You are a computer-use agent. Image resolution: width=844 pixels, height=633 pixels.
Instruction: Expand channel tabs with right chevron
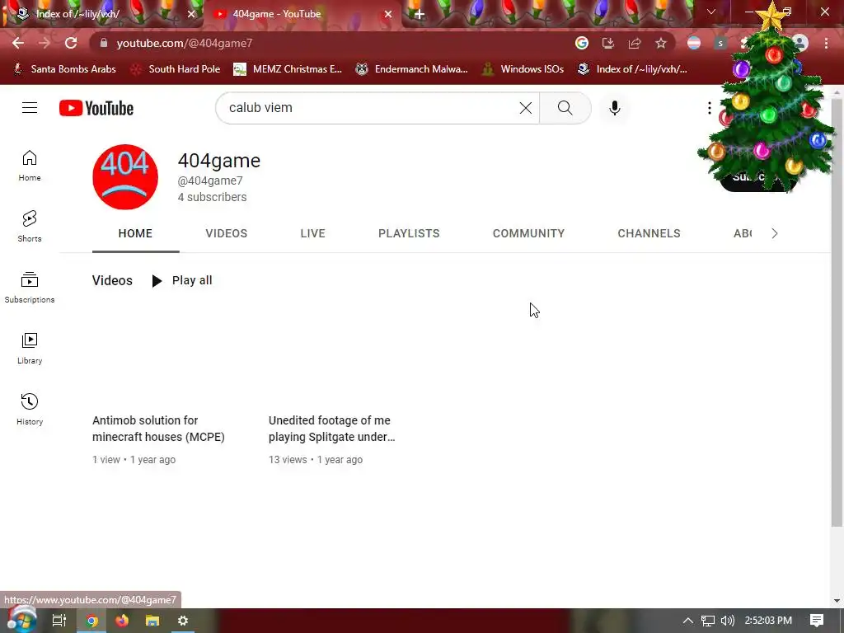pos(775,233)
